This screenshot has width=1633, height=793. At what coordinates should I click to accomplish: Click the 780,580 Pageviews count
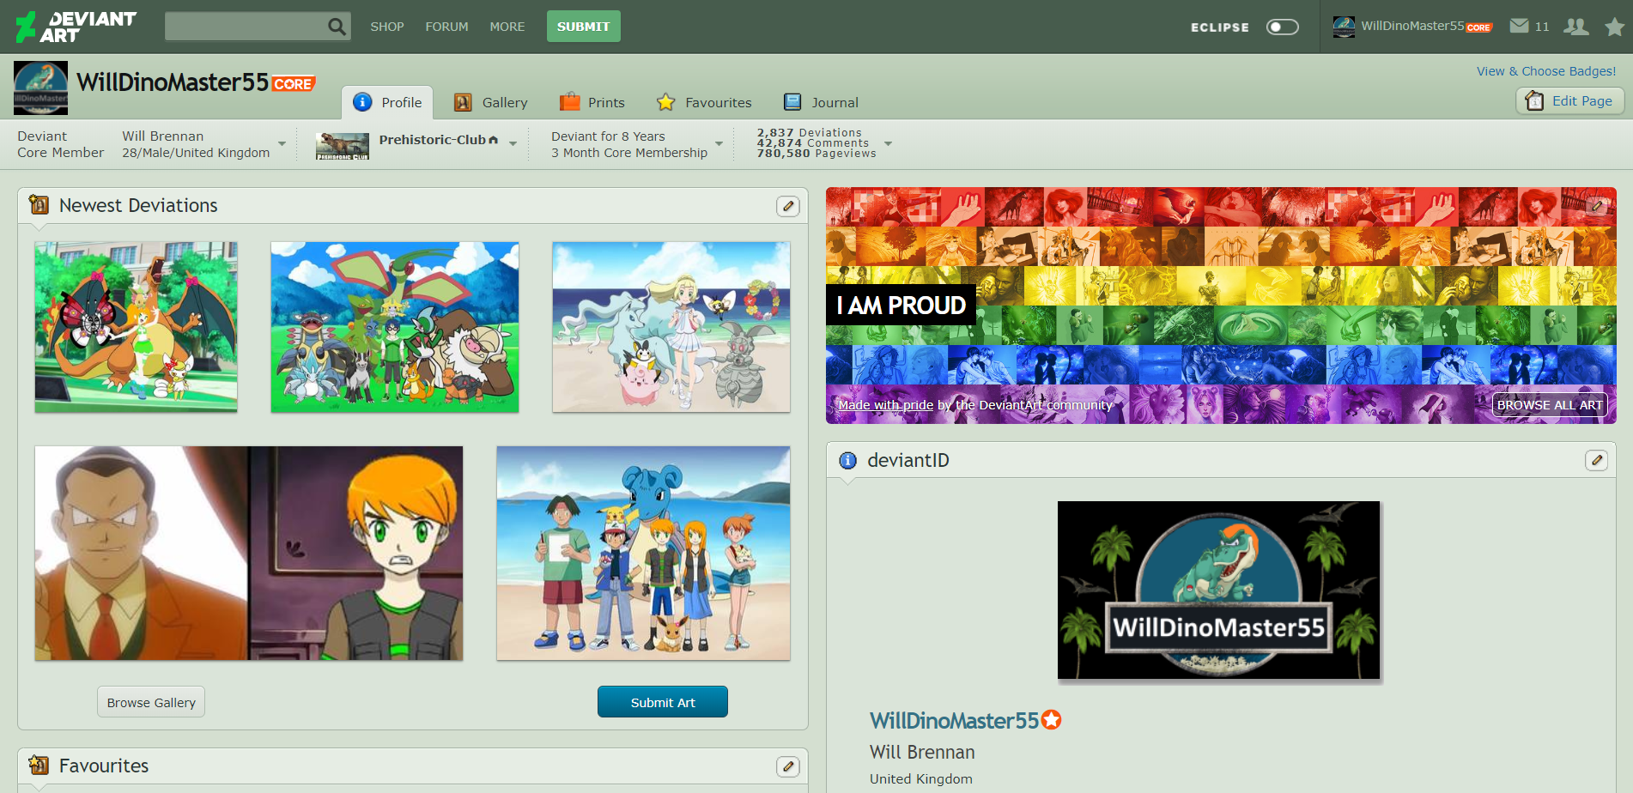click(x=816, y=154)
